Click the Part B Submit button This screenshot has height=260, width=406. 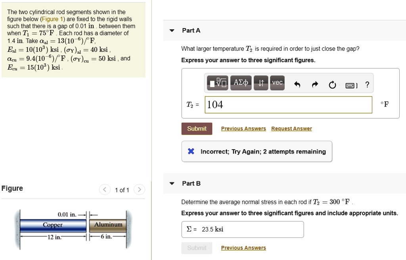(197, 248)
